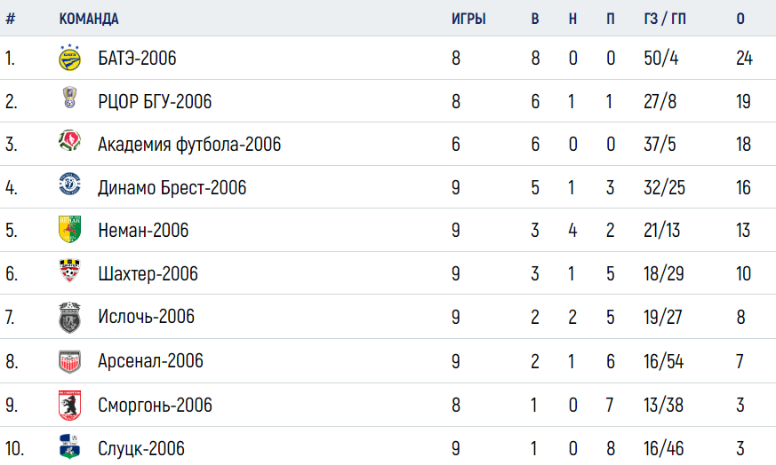Viewport: 776px width, 465px height.
Task: Click the Академия футбола-2006 logo
Action: tap(70, 140)
